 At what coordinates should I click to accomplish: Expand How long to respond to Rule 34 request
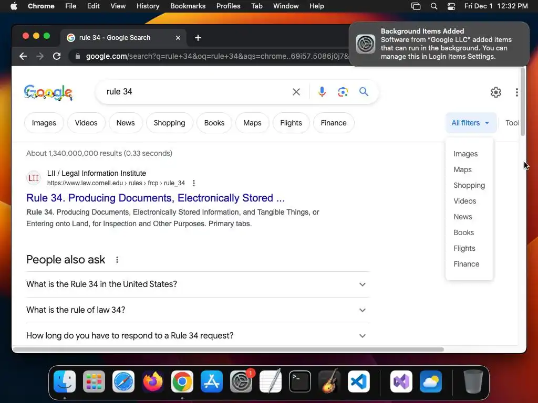pyautogui.click(x=198, y=335)
